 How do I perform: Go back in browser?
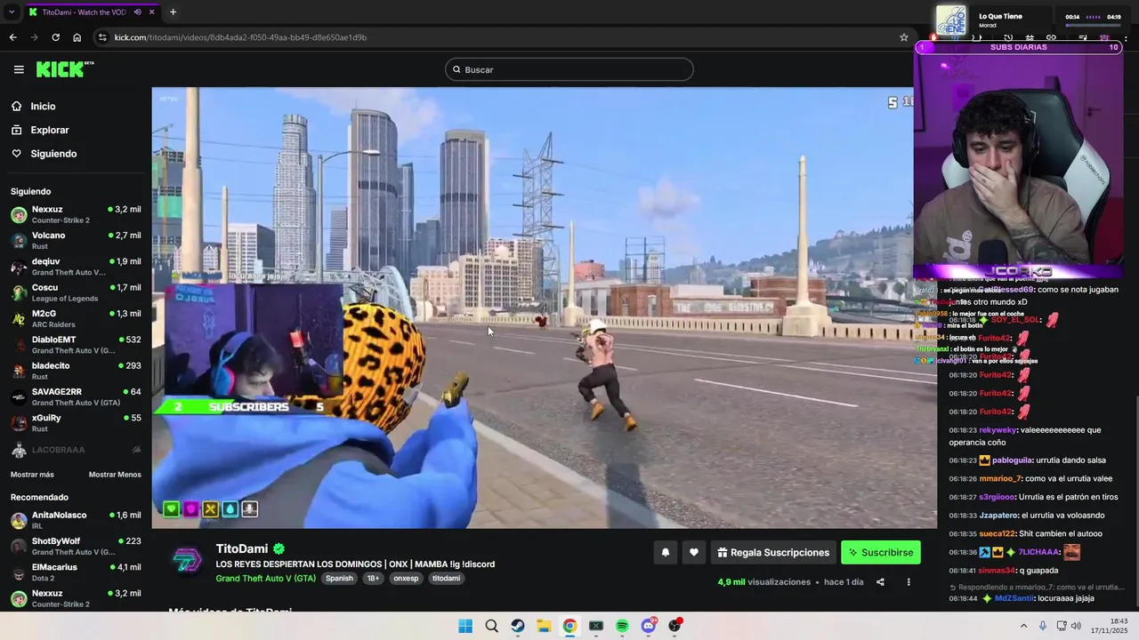(12, 37)
